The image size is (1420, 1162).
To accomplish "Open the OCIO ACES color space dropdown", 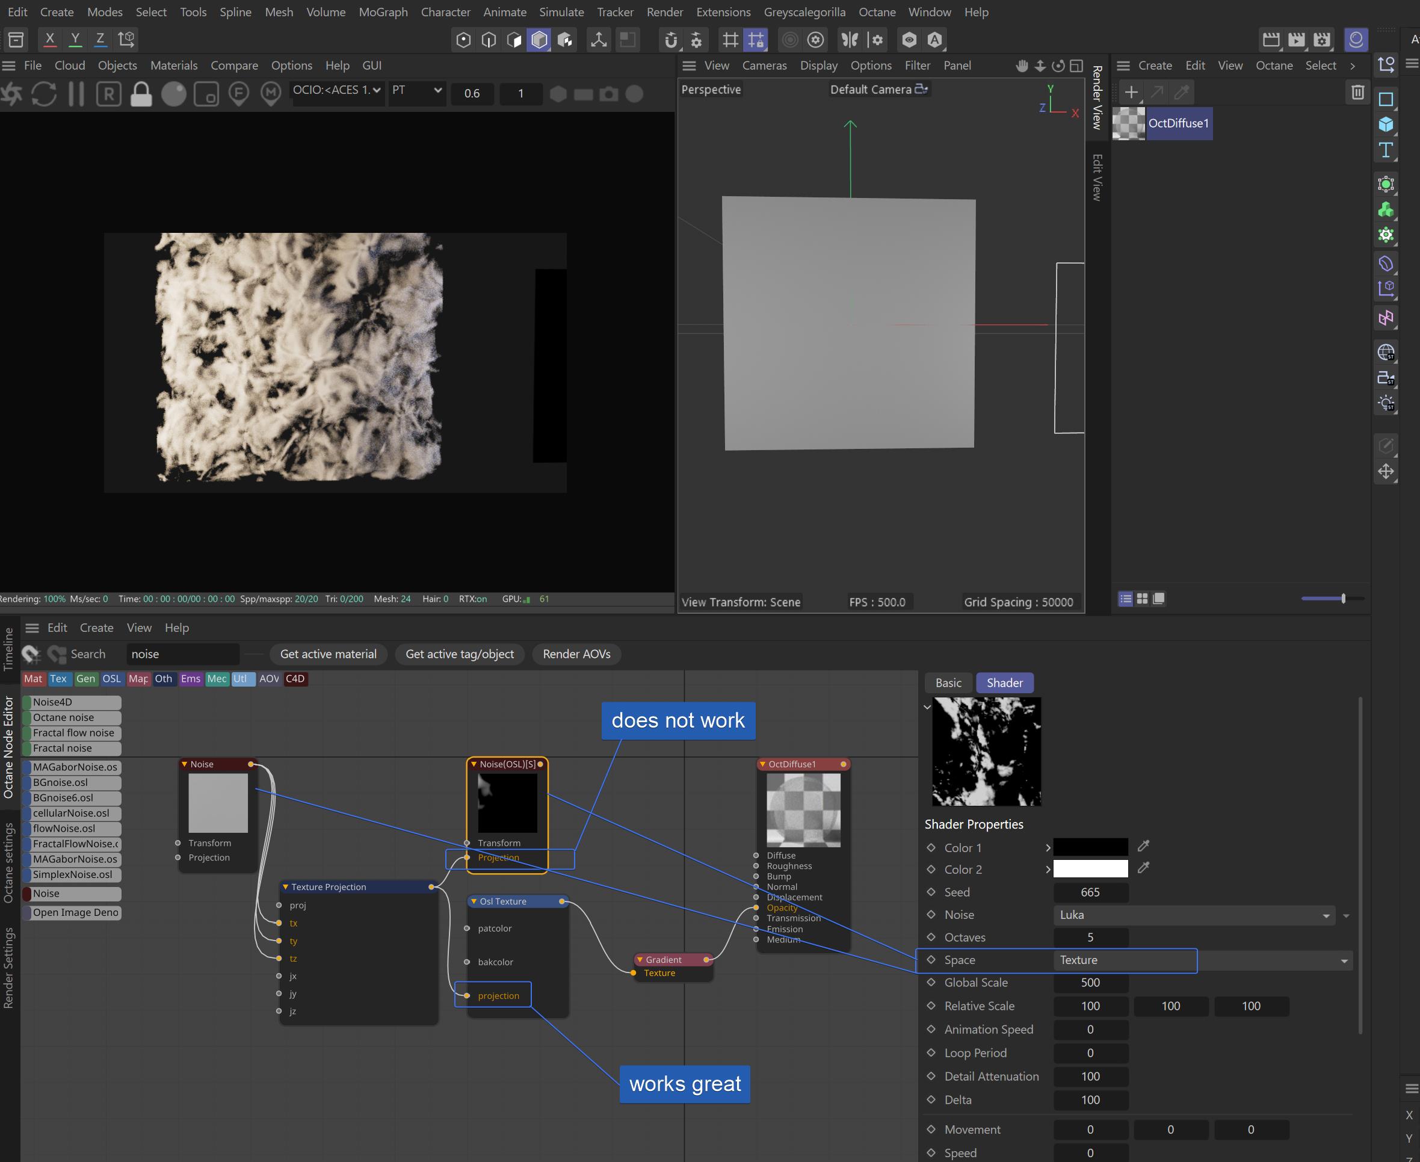I will tap(338, 90).
